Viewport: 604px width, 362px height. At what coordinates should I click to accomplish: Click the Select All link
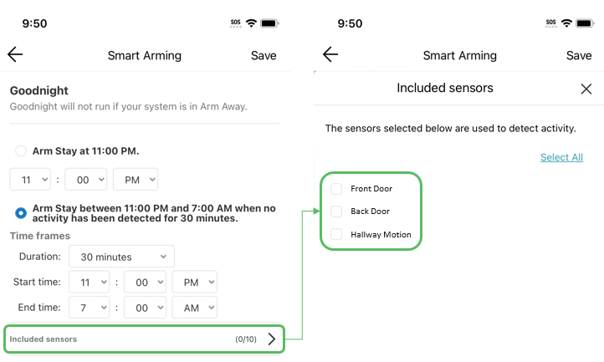pyautogui.click(x=561, y=157)
